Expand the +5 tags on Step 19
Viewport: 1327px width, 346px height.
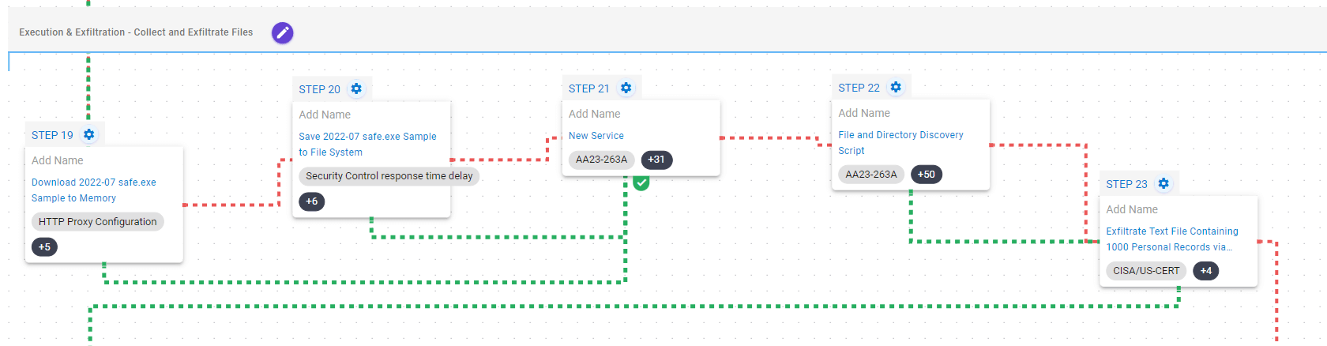44,247
